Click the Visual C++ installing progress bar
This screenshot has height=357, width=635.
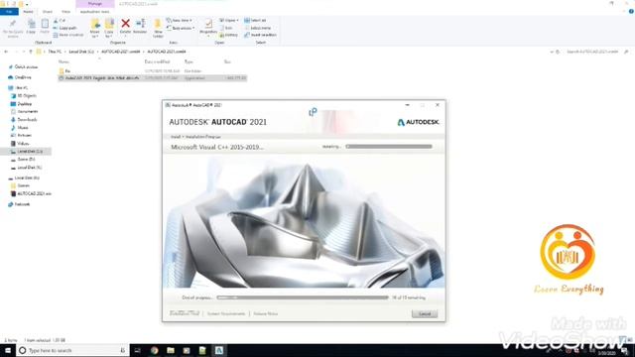point(389,147)
